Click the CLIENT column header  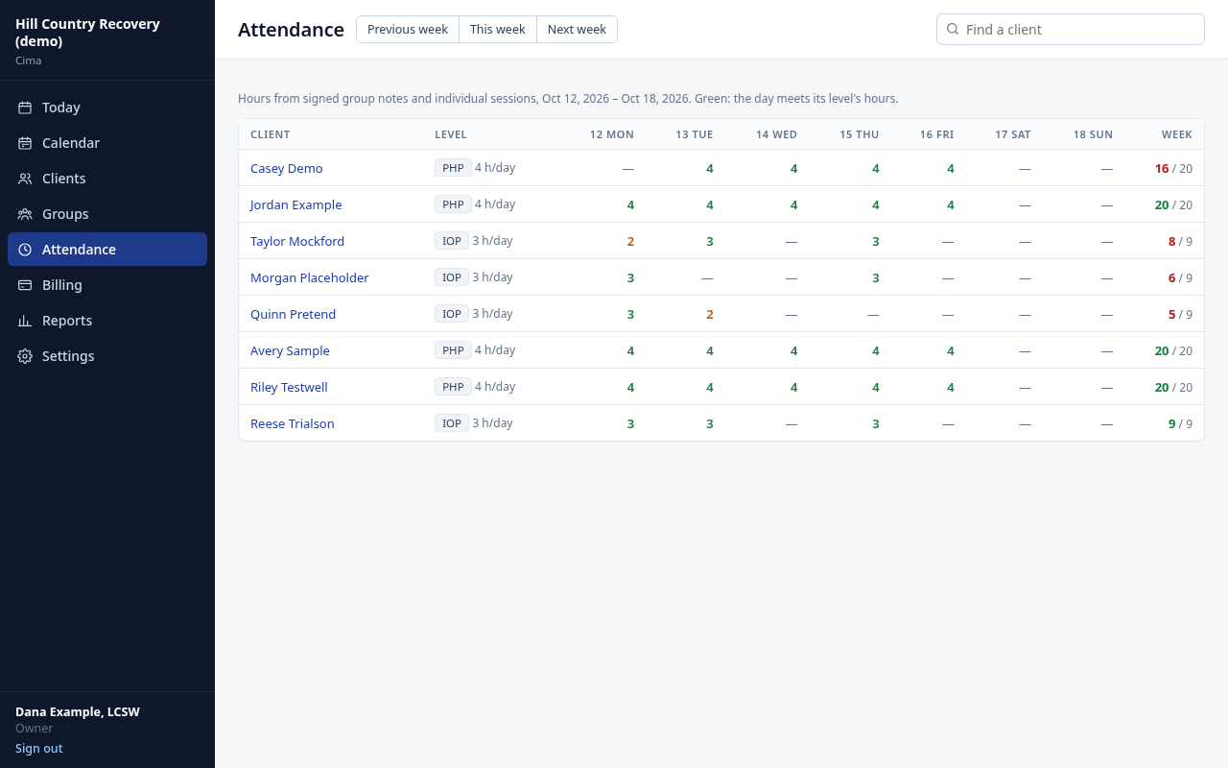(x=271, y=134)
